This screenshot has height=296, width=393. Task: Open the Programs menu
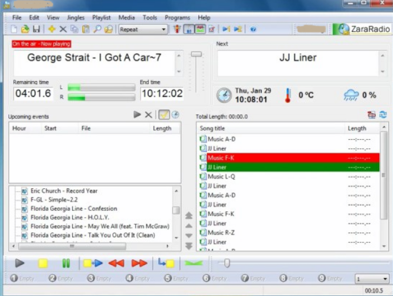(x=177, y=17)
